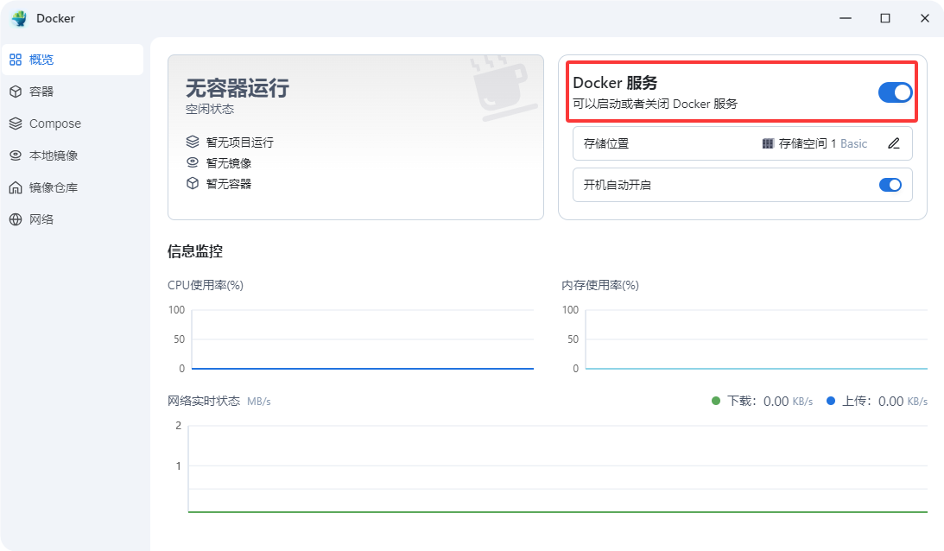The width and height of the screenshot is (944, 551).
Task: Click the local image disk icon
Action: pyautogui.click(x=16, y=155)
